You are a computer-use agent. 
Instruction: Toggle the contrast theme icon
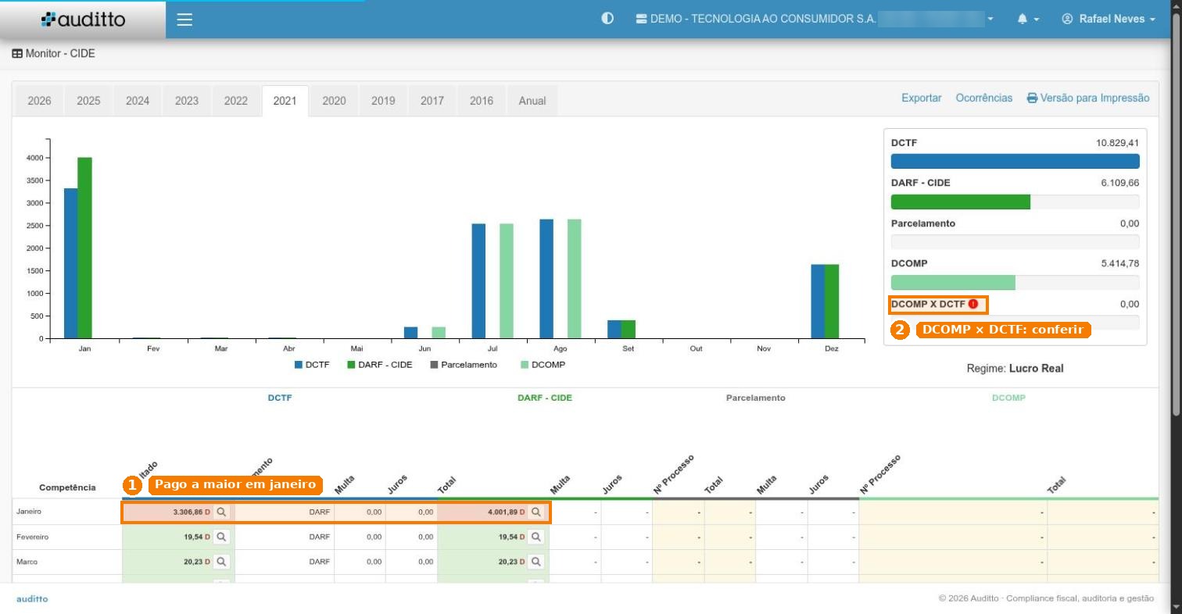pos(607,19)
